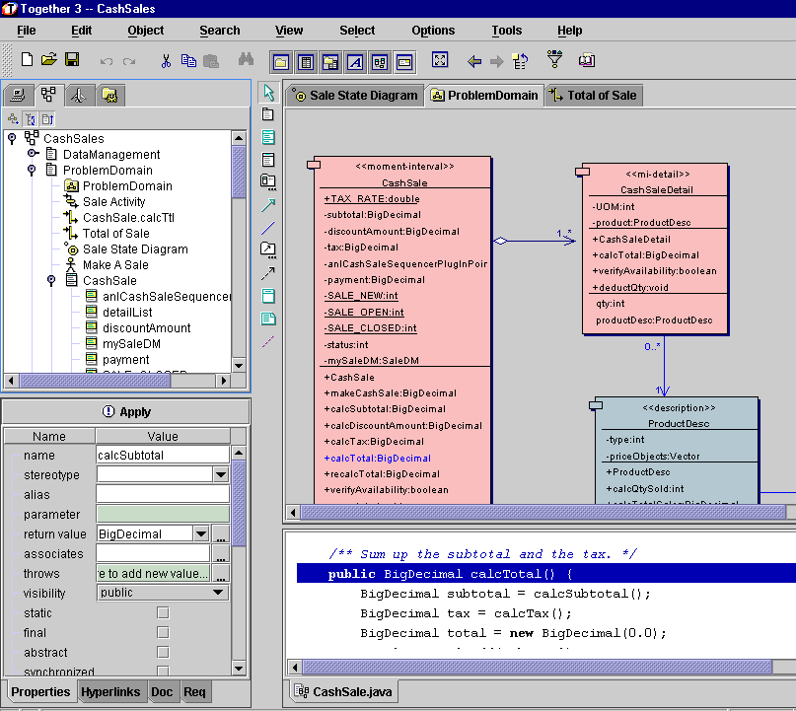Select the arrow pointer tool in diagram palette

click(268, 93)
